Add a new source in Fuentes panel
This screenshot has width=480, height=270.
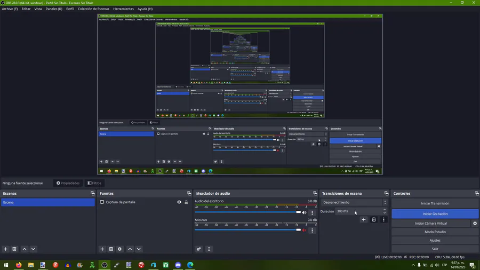102,249
